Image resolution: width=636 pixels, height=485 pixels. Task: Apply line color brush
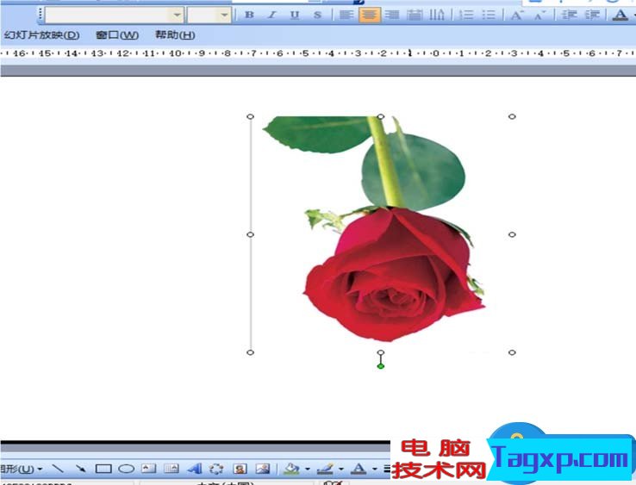pos(325,469)
